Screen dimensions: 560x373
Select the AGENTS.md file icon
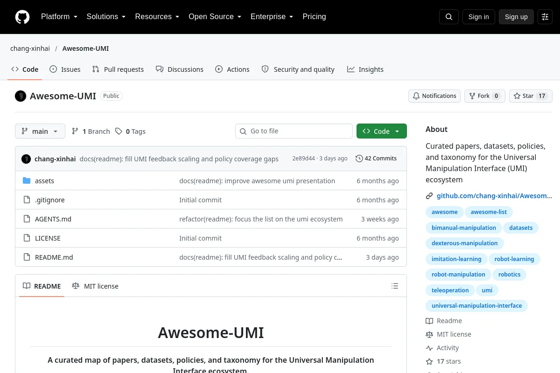click(x=27, y=219)
